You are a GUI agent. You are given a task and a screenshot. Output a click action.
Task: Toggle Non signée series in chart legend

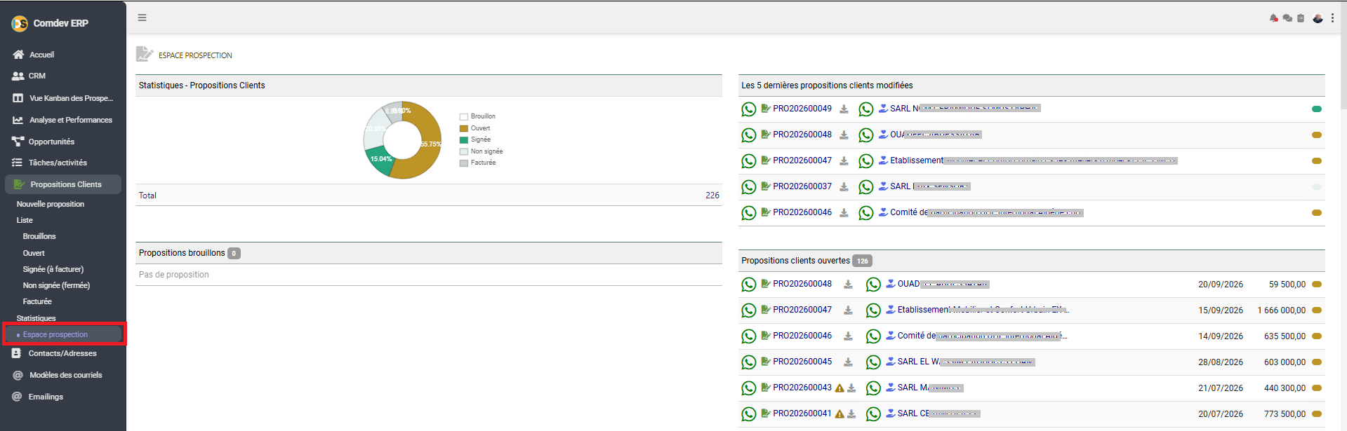tap(481, 151)
